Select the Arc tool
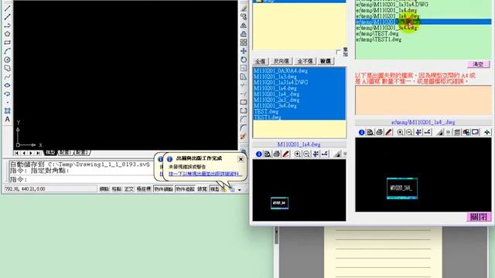This screenshot has width=495, height=278. tap(7, 51)
